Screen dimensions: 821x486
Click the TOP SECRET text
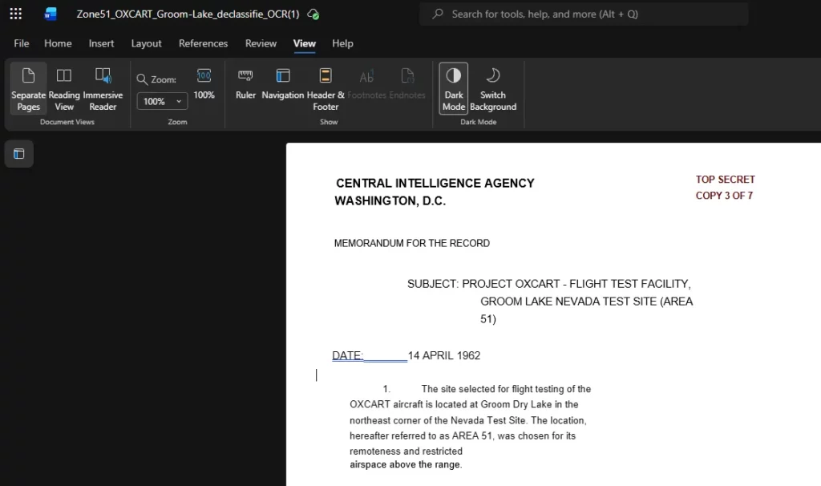pos(725,180)
